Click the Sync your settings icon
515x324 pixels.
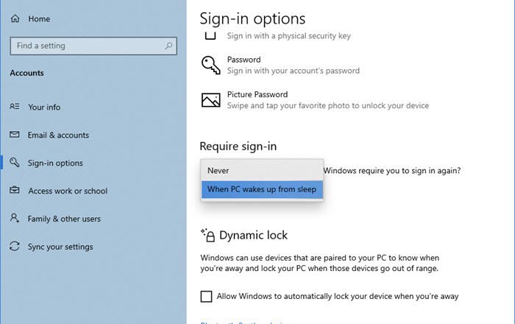(15, 247)
